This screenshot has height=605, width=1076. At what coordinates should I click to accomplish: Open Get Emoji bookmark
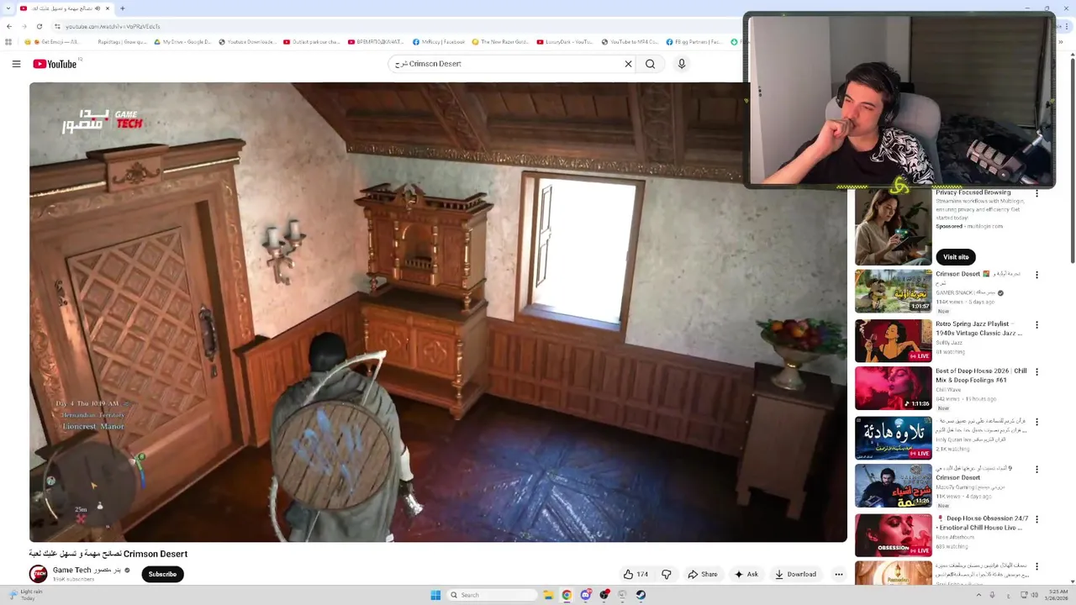point(51,41)
